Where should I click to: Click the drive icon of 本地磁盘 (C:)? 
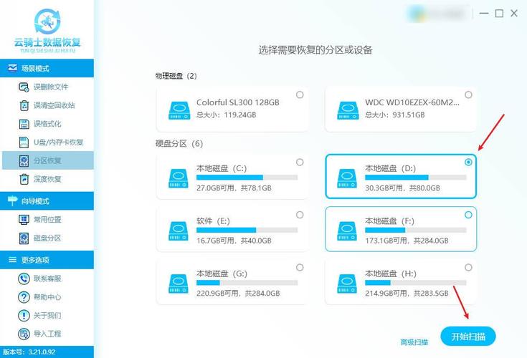(179, 178)
